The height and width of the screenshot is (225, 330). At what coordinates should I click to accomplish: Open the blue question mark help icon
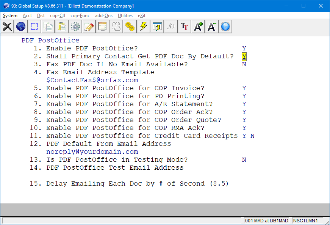[225, 27]
